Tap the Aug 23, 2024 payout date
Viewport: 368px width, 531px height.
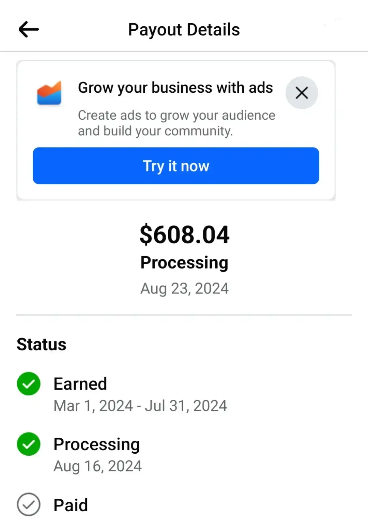pos(184,288)
